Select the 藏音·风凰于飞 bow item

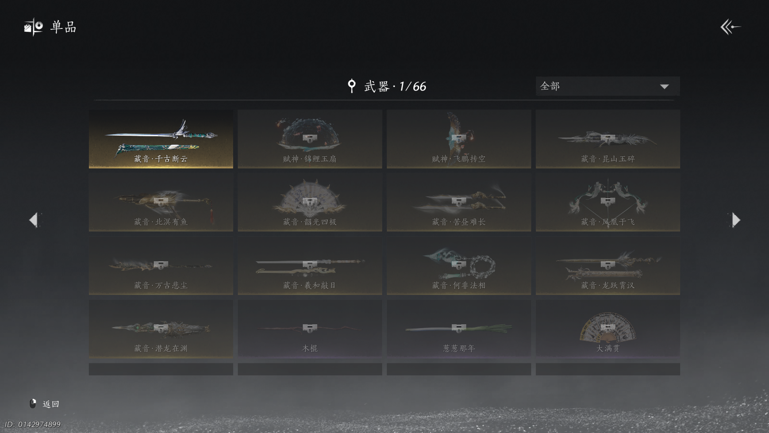click(608, 202)
